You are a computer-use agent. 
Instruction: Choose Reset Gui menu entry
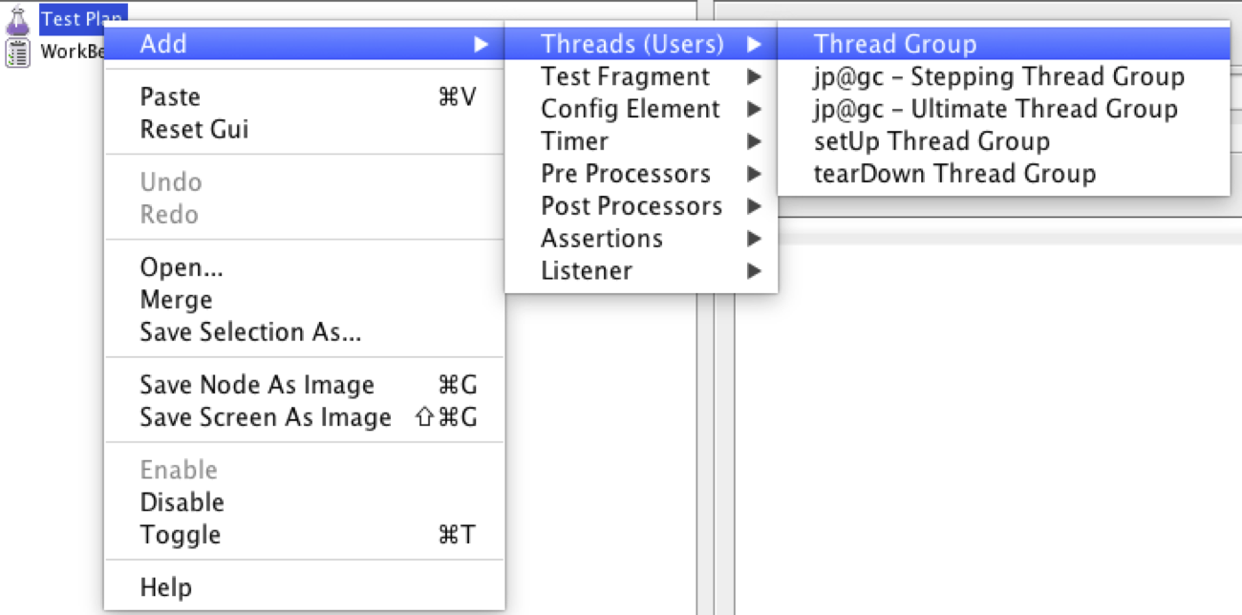click(x=194, y=130)
